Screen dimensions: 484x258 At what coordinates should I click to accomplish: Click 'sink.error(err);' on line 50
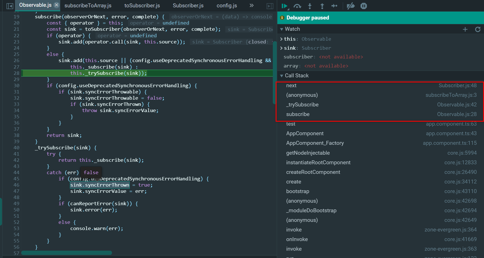(94, 210)
